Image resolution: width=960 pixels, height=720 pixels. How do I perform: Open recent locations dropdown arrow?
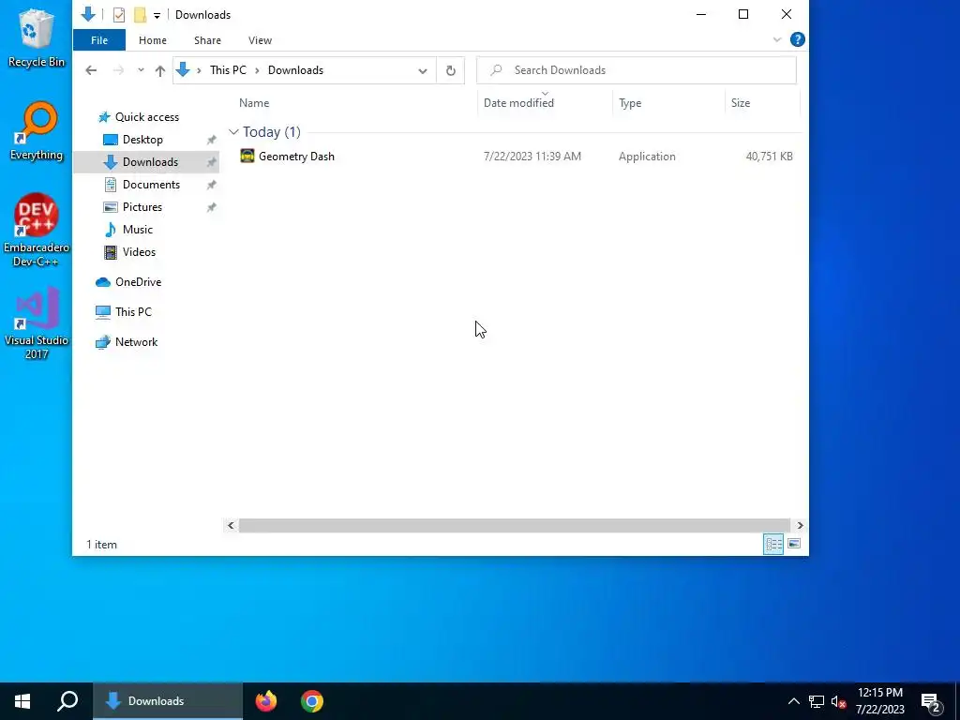(141, 70)
